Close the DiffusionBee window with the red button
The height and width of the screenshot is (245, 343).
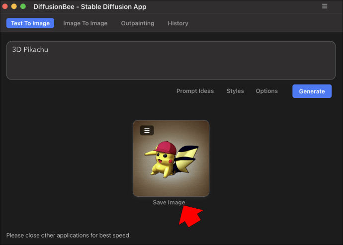tap(5, 6)
